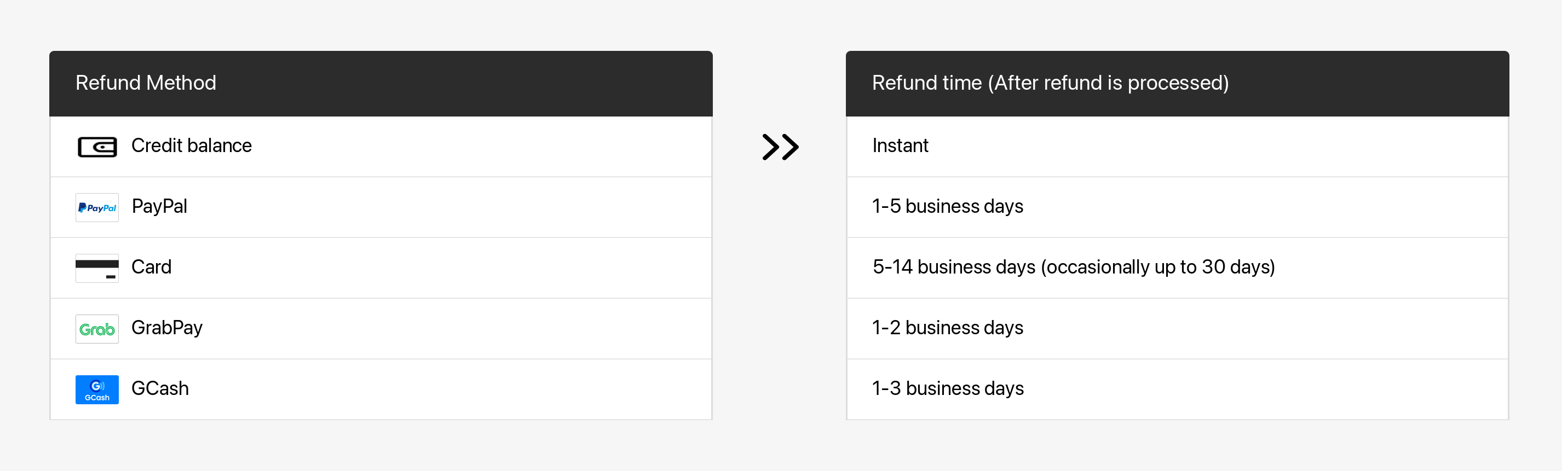
Task: Select the GCash text label
Action: click(159, 388)
